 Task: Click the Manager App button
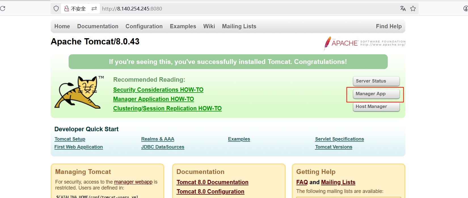(x=376, y=94)
